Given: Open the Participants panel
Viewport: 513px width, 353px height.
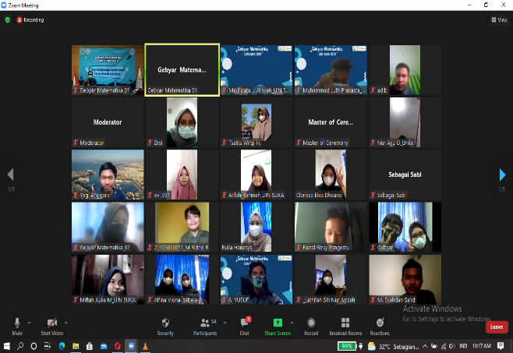Looking at the screenshot, I should [205, 327].
